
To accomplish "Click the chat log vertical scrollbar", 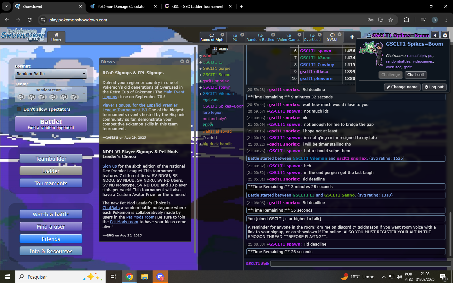I will (450, 230).
